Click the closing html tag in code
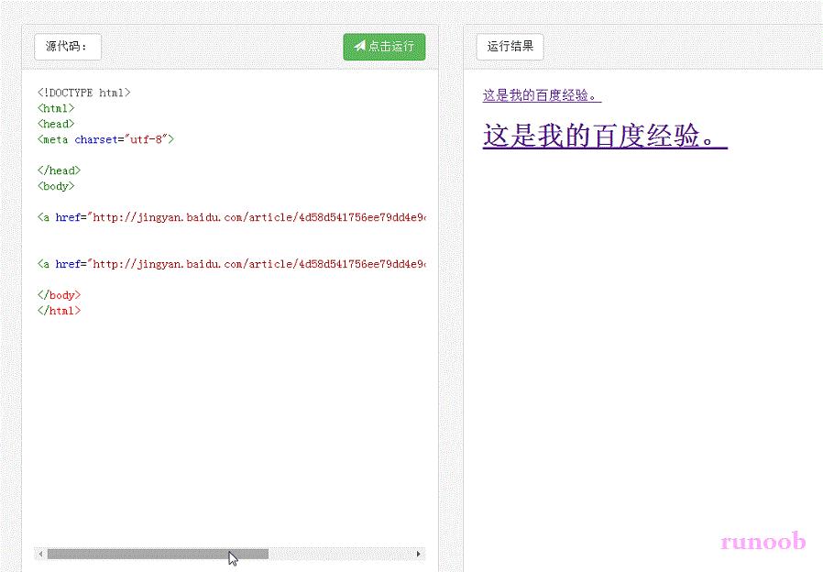 (x=58, y=311)
